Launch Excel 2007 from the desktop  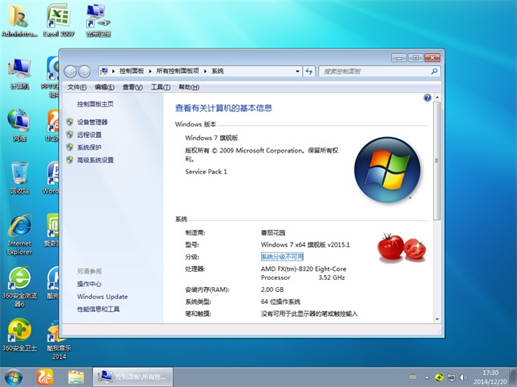click(59, 20)
